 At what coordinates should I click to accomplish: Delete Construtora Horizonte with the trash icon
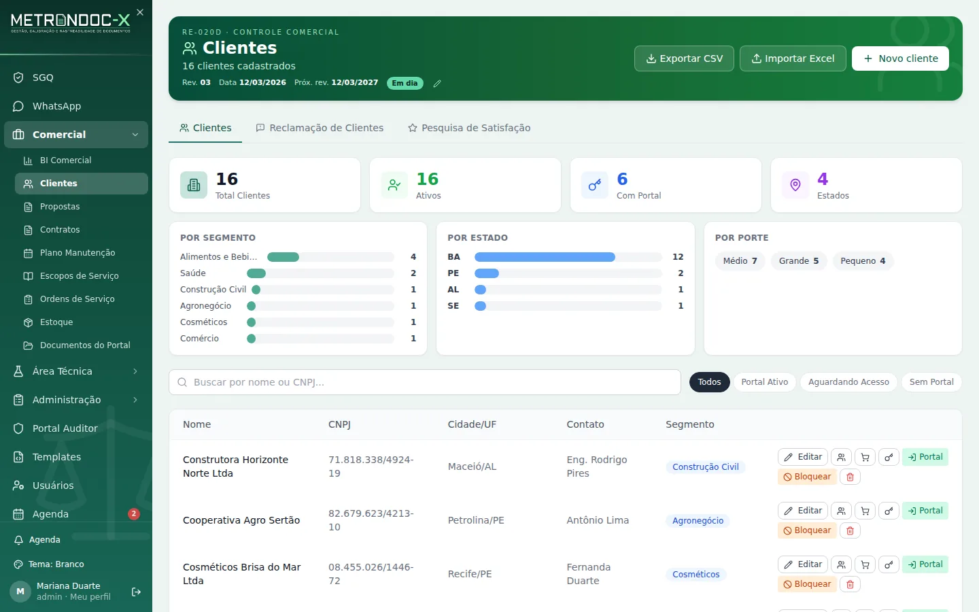tap(850, 477)
